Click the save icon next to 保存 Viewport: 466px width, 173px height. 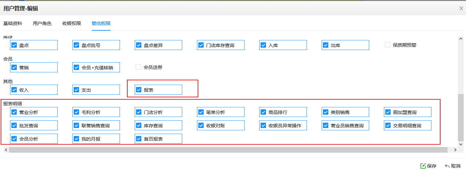(x=423, y=166)
